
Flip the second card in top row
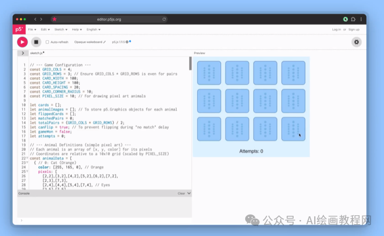coord(237,73)
